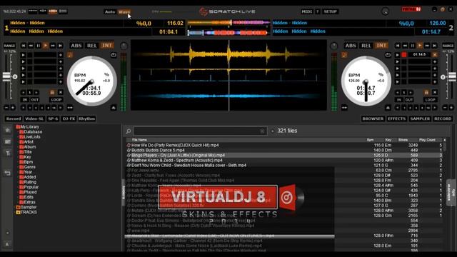Select REL mode on right deck

[x=366, y=46]
